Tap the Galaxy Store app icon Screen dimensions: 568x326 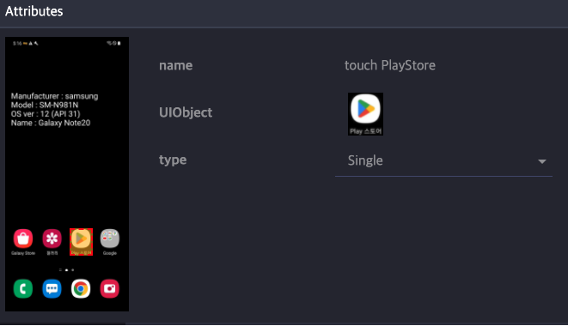pyautogui.click(x=23, y=238)
